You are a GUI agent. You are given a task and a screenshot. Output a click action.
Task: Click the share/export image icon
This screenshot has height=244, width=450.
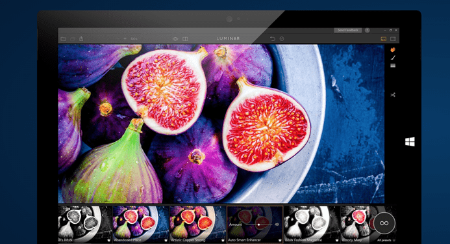81,38
